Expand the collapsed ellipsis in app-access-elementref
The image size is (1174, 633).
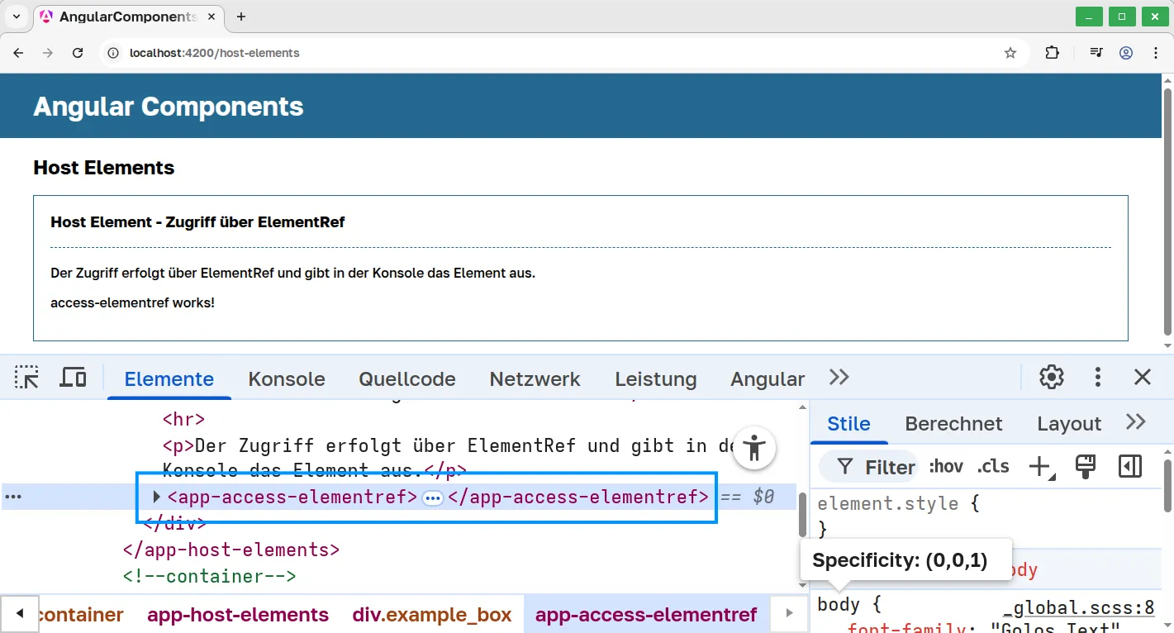coord(433,497)
